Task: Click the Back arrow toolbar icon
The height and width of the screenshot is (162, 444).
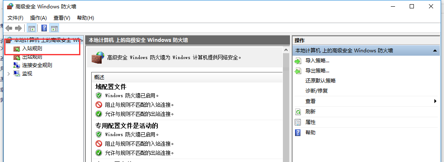Action: tap(9, 28)
